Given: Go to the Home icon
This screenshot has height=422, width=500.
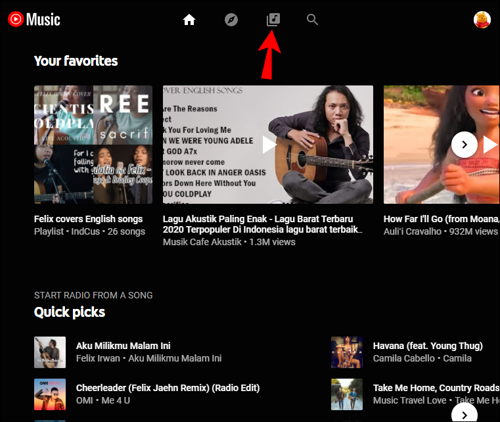Looking at the screenshot, I should 189,20.
